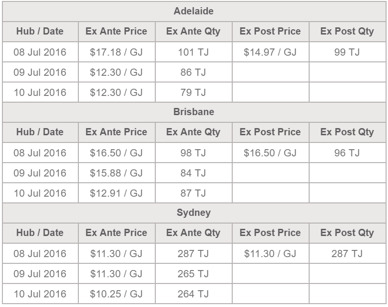Click the $17.18 / GJ price cell
The image size is (388, 307).
click(116, 52)
